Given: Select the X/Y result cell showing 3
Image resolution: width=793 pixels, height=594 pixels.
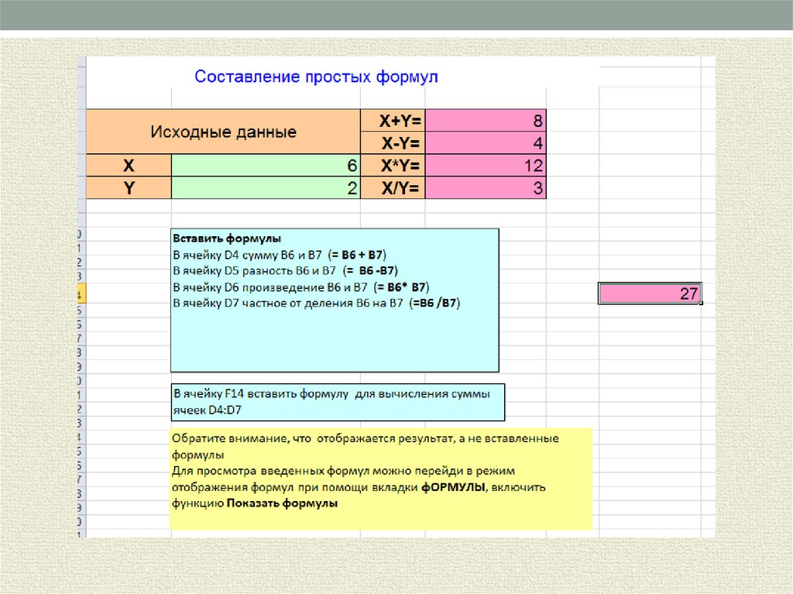Looking at the screenshot, I should tap(486, 188).
